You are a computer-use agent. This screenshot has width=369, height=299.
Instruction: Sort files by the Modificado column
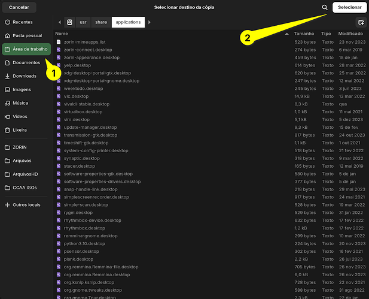pos(350,34)
